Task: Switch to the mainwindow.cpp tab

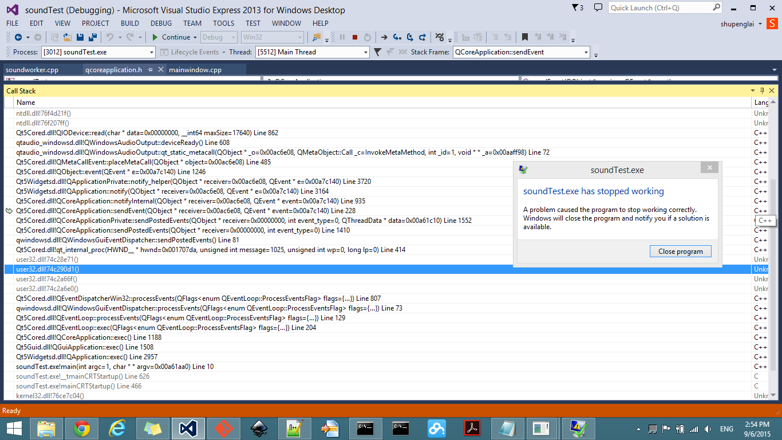Action: (195, 70)
